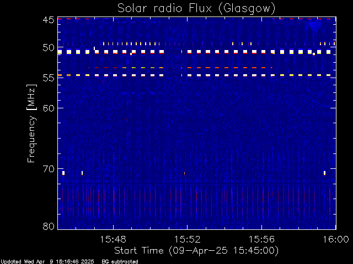Click the plot title 'Solar radio Flux (Glasgow)'
Screen dimensions: 353x264
(196, 9)
